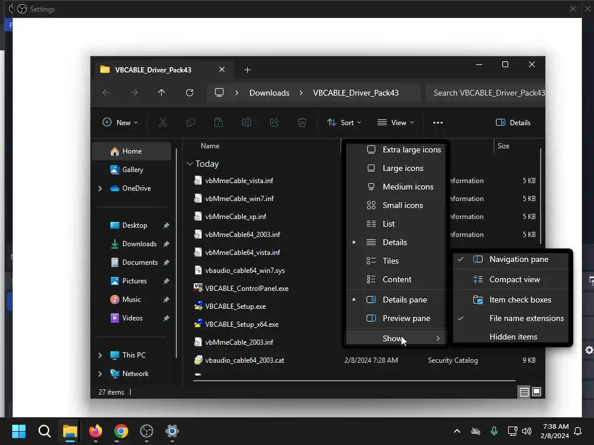Choose Large icons view
This screenshot has width=594, height=445.
pos(396,168)
